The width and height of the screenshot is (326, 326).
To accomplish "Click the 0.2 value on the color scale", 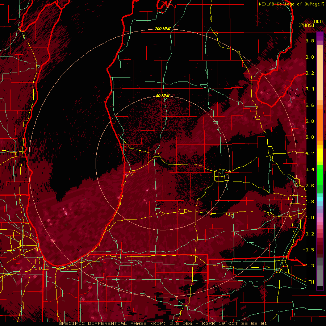I will 310,234.
